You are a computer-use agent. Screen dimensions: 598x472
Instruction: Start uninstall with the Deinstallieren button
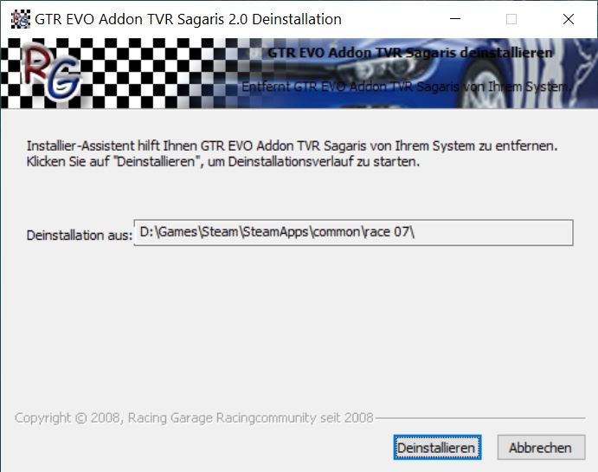pyautogui.click(x=436, y=448)
